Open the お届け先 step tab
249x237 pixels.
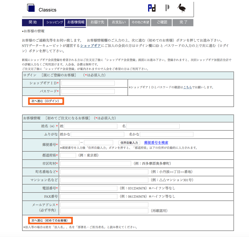[97, 22]
